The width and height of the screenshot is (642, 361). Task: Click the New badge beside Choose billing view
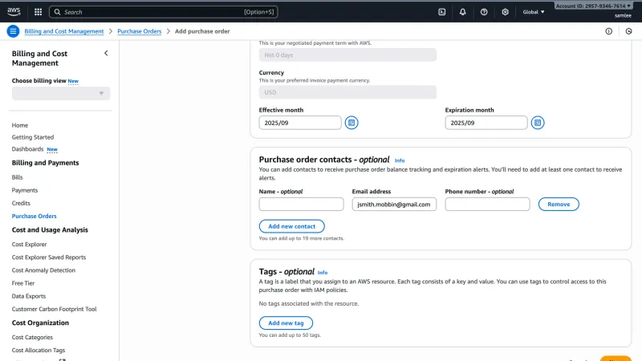pos(73,81)
